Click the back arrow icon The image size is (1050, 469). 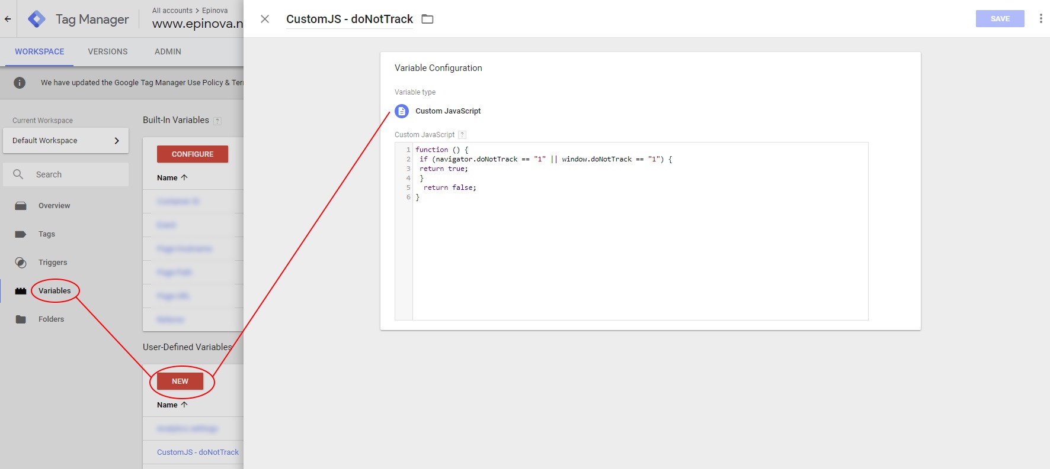8,19
